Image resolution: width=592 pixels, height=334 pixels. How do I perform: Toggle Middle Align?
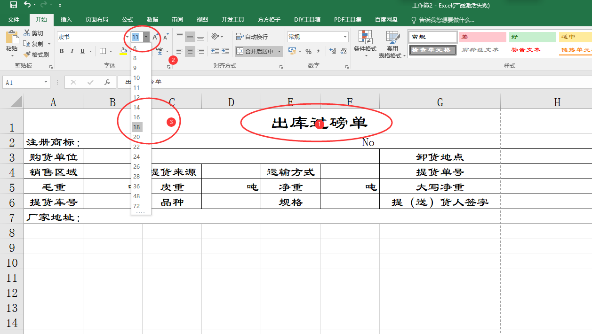pyautogui.click(x=190, y=37)
